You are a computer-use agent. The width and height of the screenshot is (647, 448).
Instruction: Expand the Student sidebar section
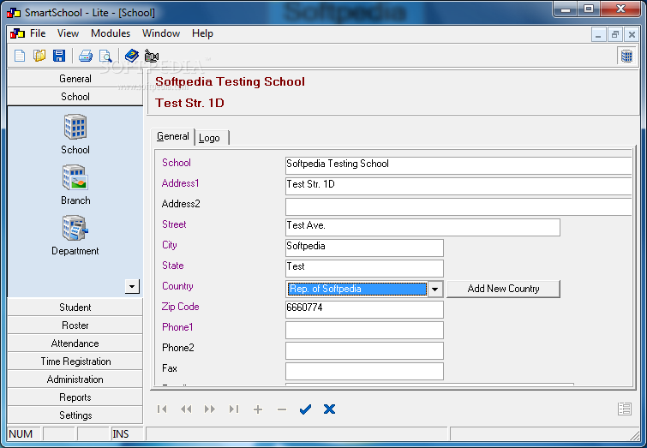click(x=75, y=308)
